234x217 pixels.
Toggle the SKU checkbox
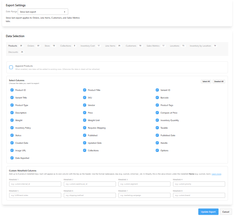[85, 97]
